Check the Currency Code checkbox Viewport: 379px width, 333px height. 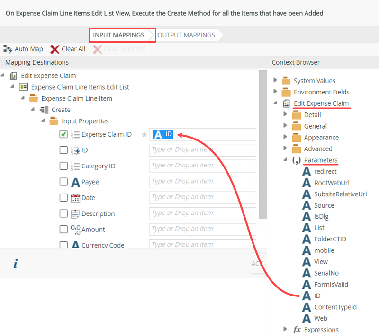[x=63, y=244]
